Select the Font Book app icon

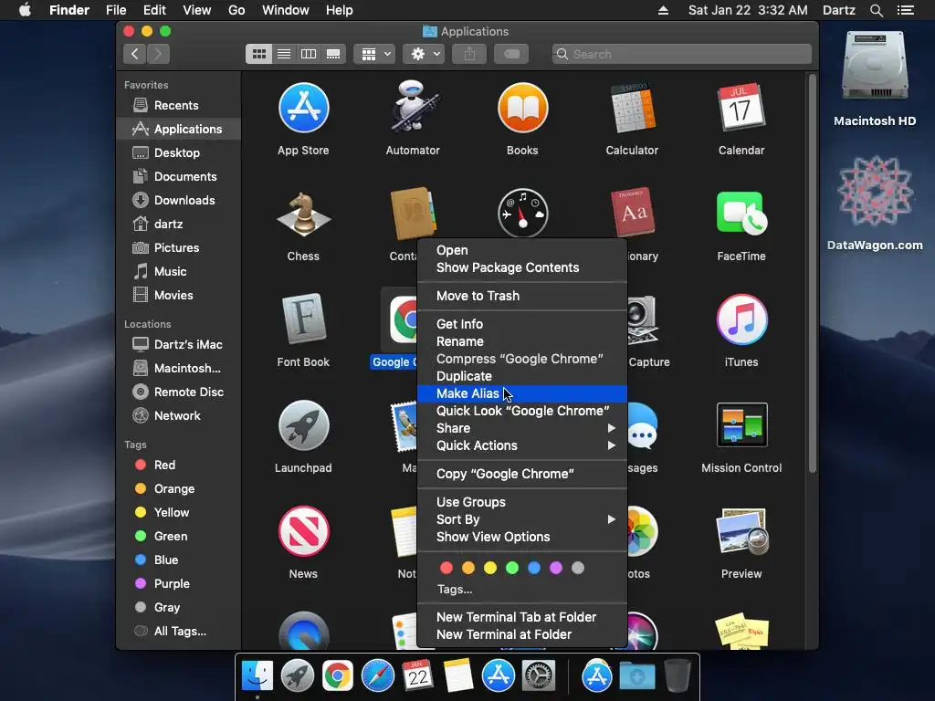coord(303,319)
